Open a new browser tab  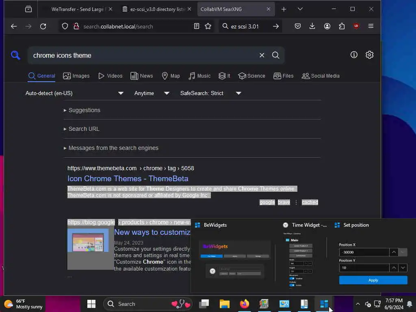pyautogui.click(x=284, y=9)
